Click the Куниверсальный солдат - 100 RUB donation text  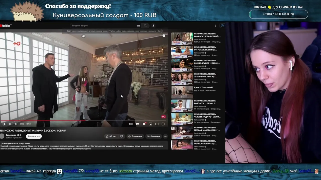[x=105, y=15]
